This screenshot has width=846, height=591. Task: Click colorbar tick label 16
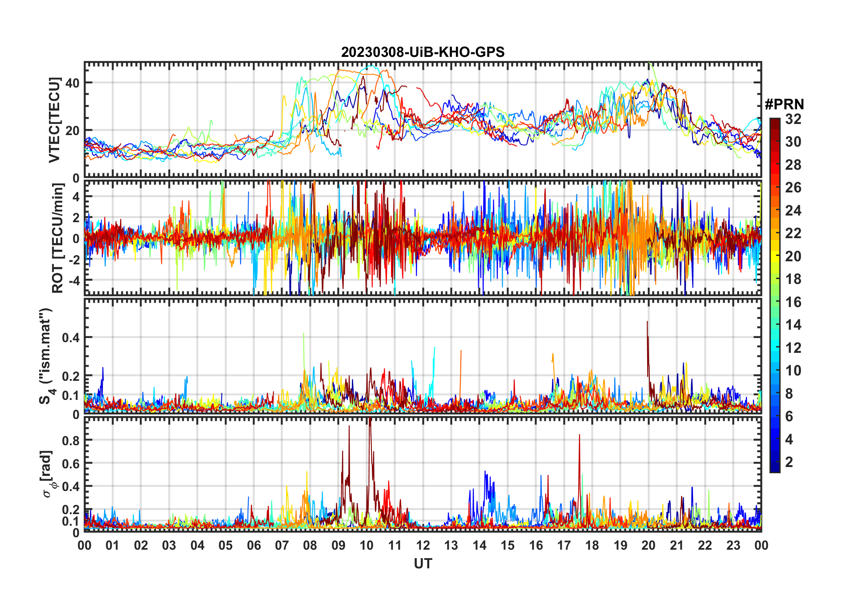793,302
